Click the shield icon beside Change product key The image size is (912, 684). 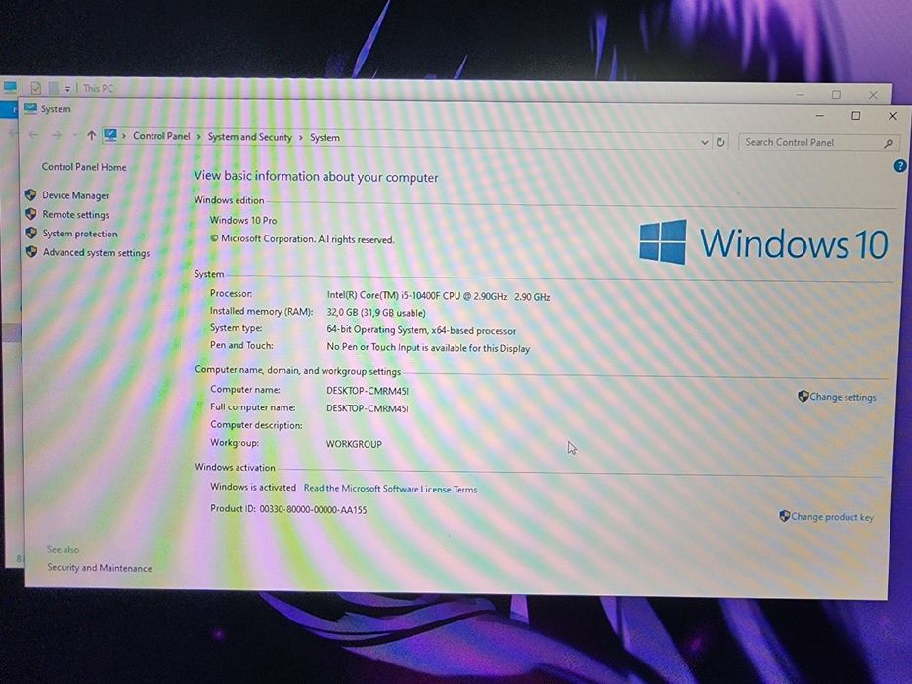pyautogui.click(x=784, y=515)
